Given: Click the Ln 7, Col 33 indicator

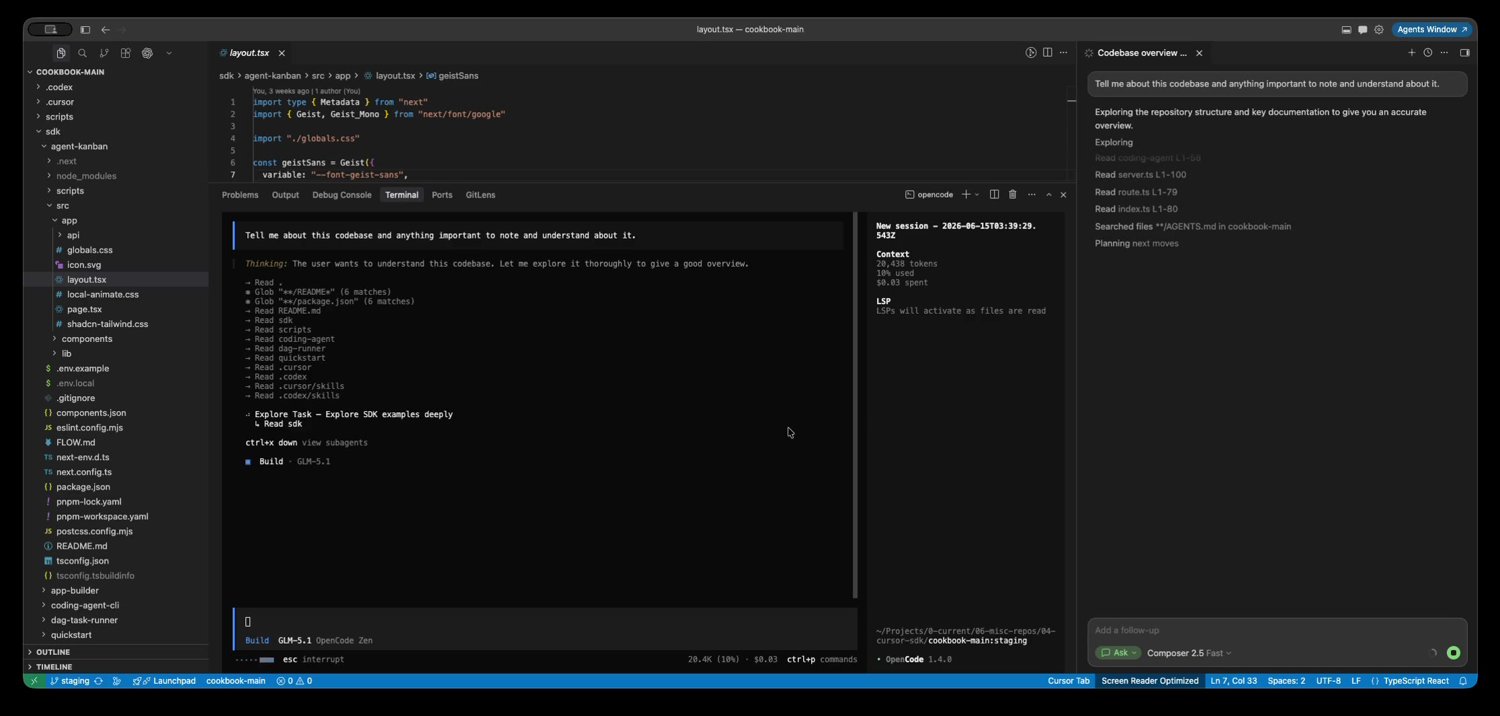Looking at the screenshot, I should 1233,681.
